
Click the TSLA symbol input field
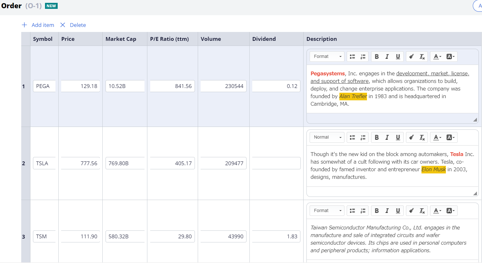pyautogui.click(x=44, y=163)
